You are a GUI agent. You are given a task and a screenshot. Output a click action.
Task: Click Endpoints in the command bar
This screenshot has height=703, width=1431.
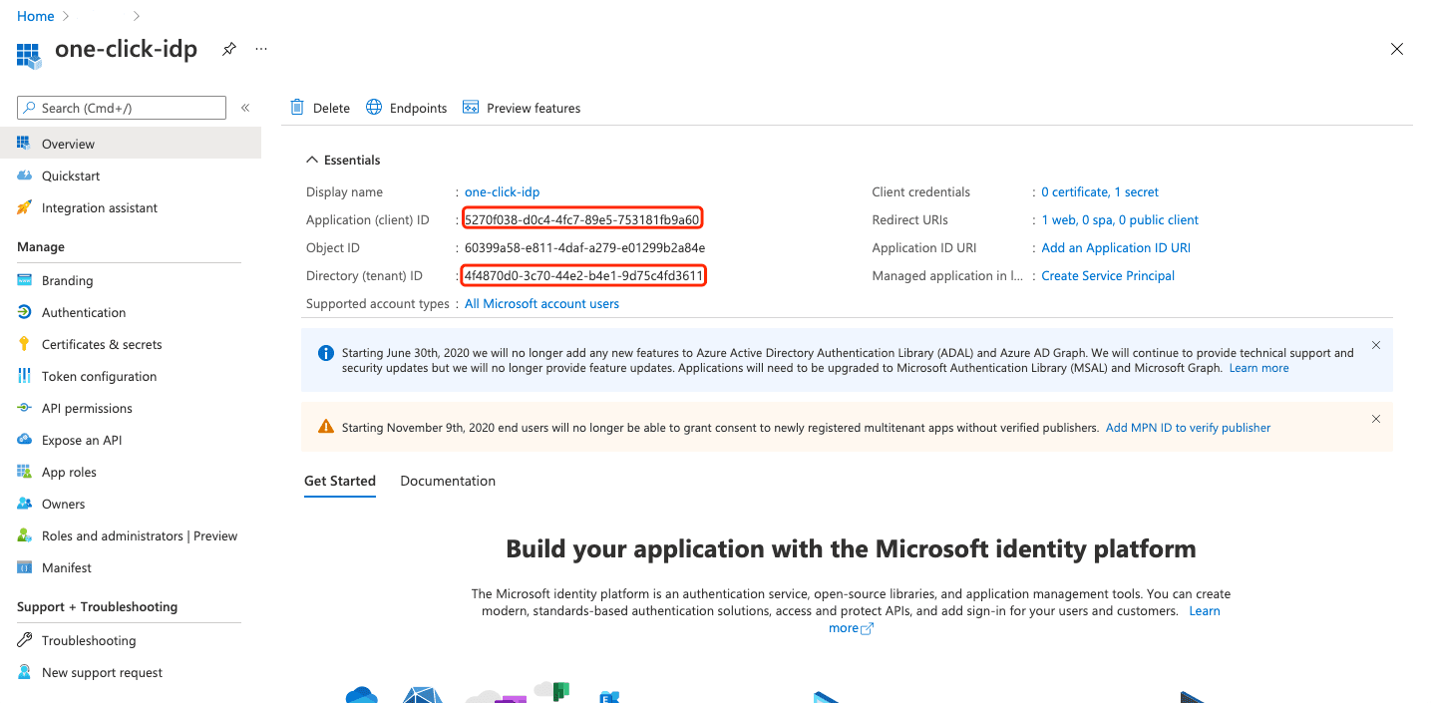(x=418, y=108)
